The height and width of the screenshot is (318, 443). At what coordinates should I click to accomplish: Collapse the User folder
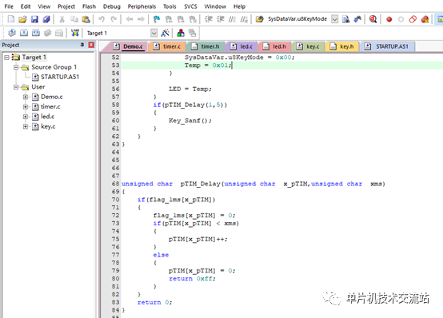point(16,87)
